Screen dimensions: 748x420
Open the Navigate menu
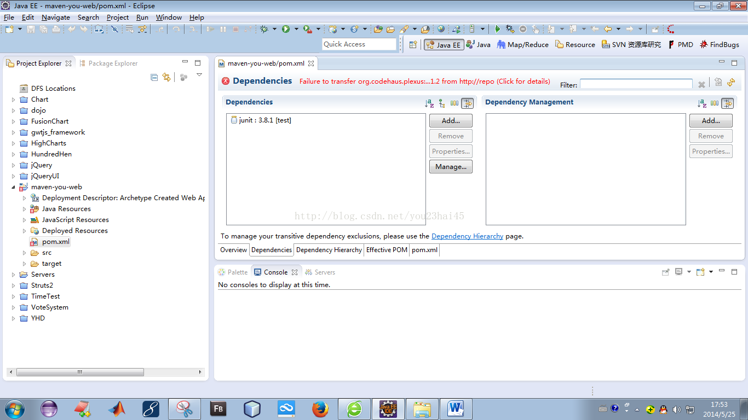56,17
